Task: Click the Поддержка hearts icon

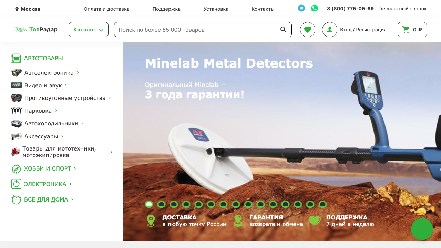Action: (315, 220)
